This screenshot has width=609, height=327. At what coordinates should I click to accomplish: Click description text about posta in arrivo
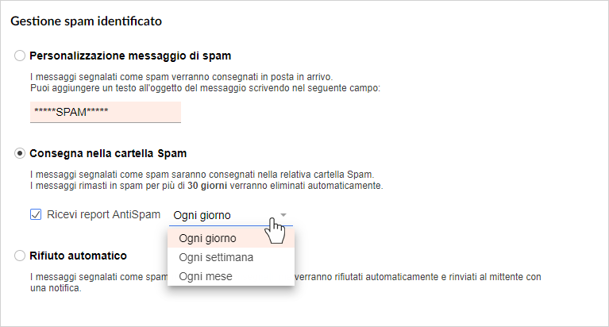coord(181,77)
